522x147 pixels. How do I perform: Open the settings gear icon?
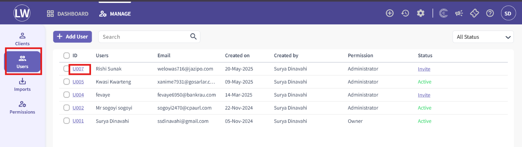421,13
